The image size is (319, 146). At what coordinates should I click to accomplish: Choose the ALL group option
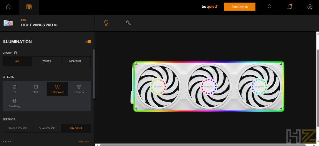point(18,61)
